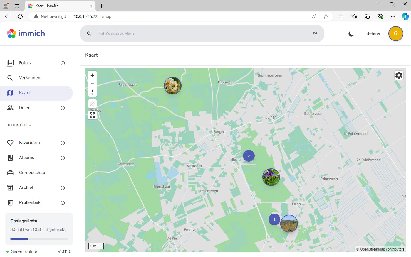Open map settings gear

click(399, 75)
